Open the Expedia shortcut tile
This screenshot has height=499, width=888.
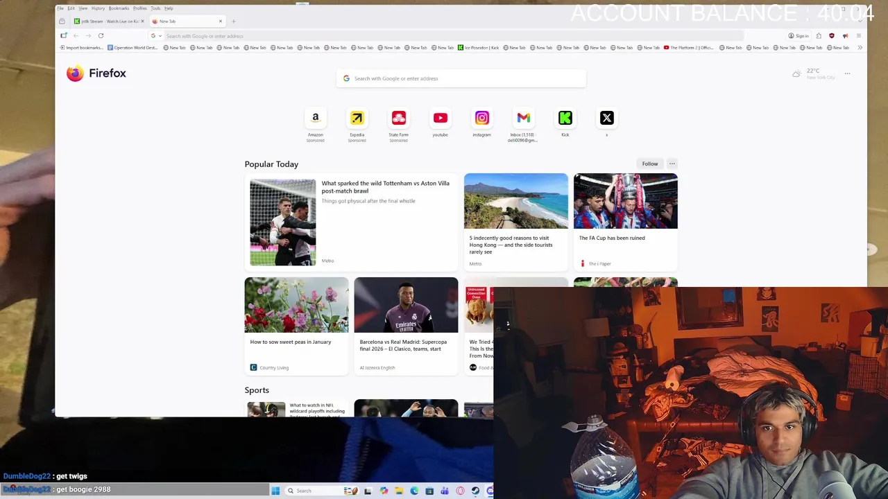[357, 119]
